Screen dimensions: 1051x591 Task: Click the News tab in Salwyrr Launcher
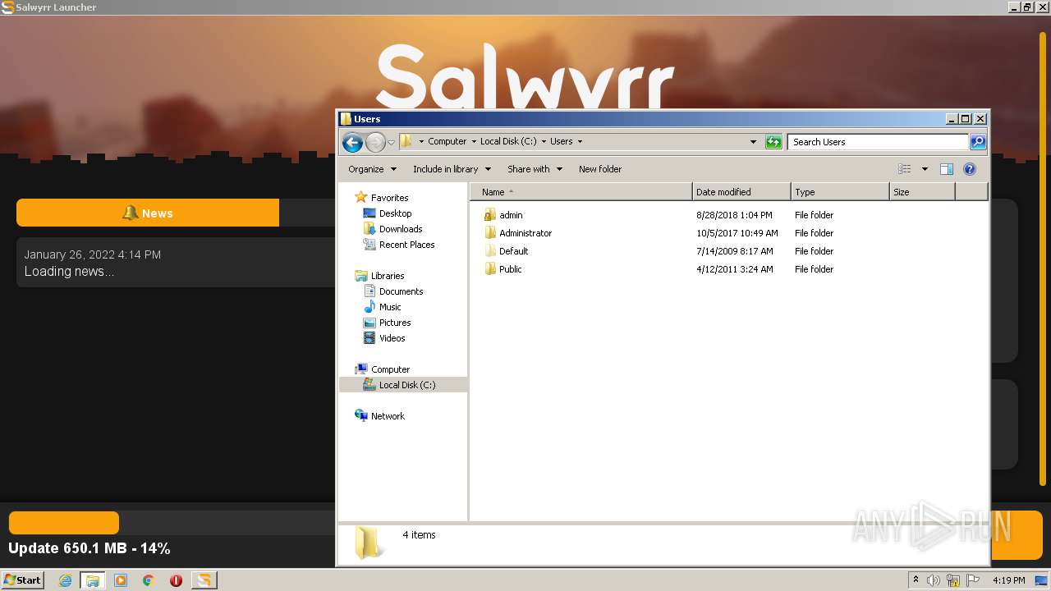pyautogui.click(x=148, y=213)
